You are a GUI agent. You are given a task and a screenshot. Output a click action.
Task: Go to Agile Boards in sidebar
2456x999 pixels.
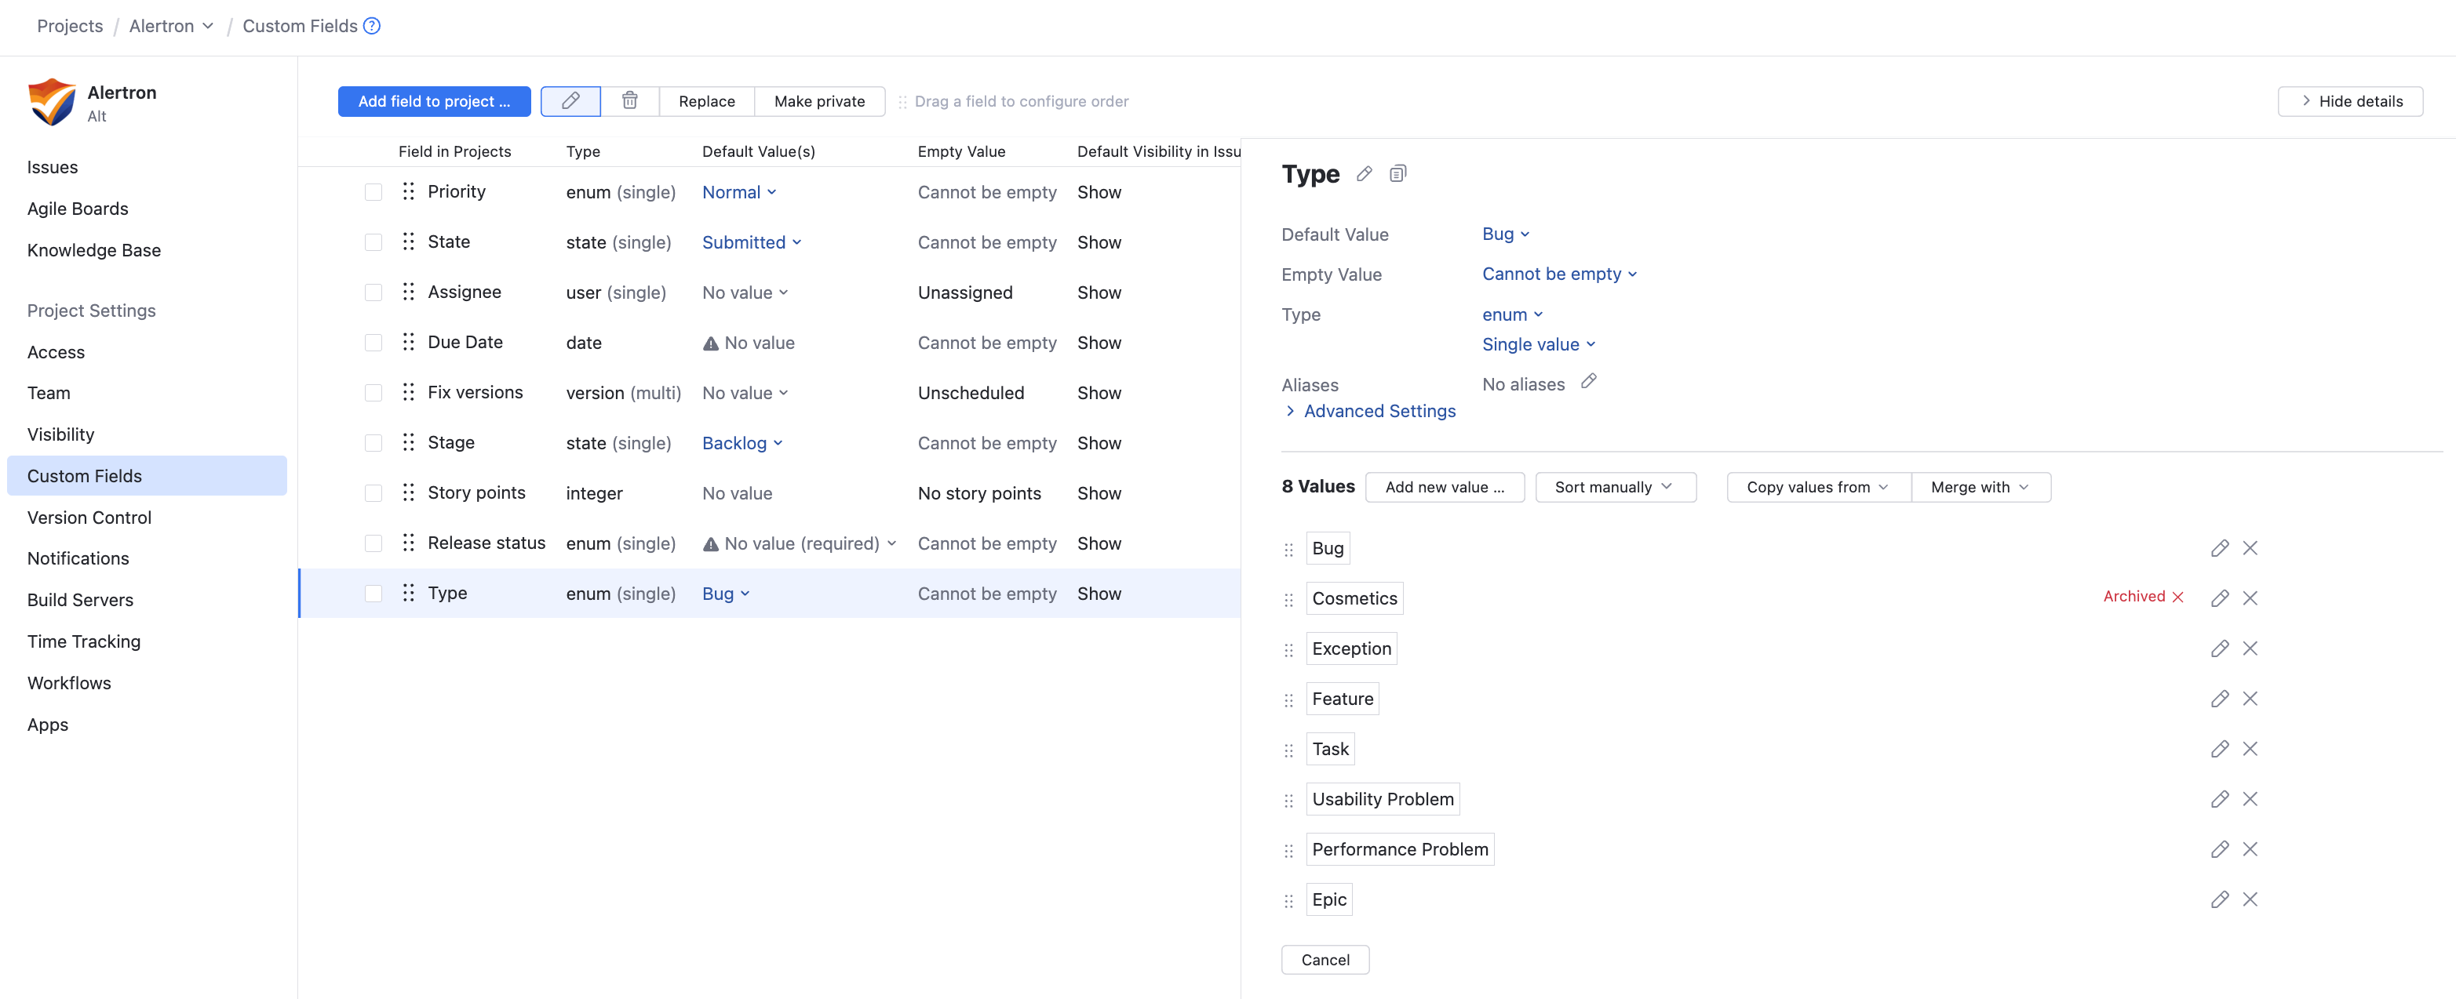pos(77,209)
